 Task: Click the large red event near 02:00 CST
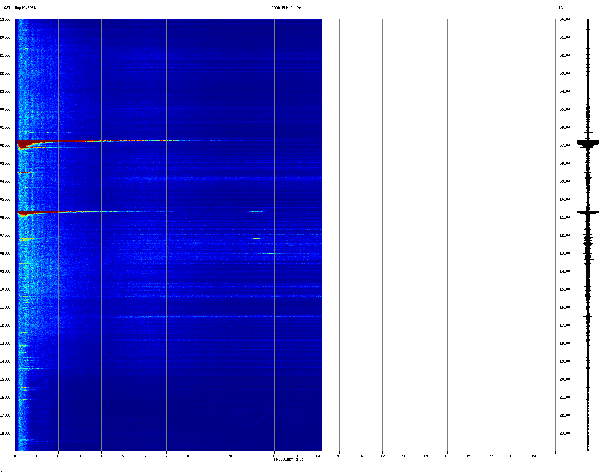pos(27,143)
